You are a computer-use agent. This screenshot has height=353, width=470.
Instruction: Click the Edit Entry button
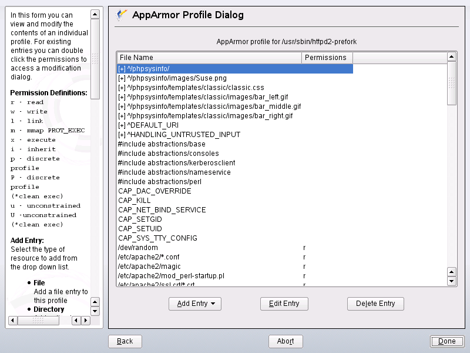click(x=284, y=304)
